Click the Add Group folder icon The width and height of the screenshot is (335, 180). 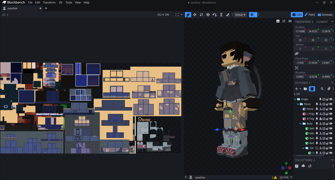pos(305,89)
